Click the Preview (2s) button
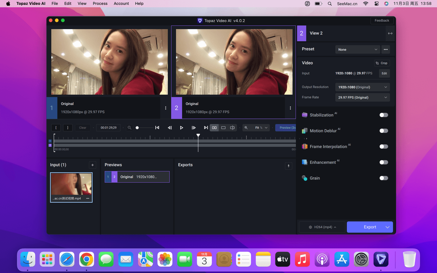 pos(286,128)
